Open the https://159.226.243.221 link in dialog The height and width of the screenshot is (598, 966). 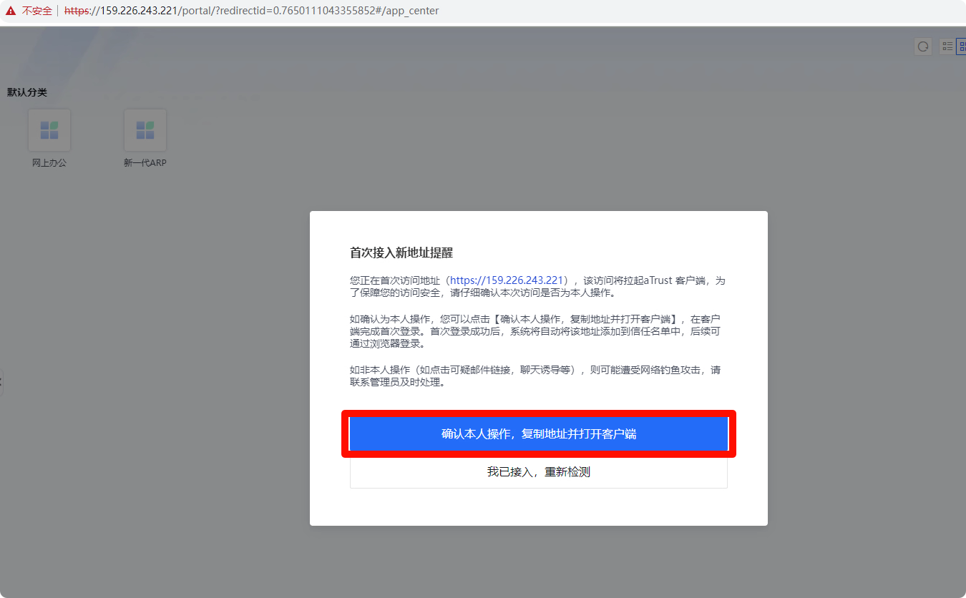pos(507,280)
